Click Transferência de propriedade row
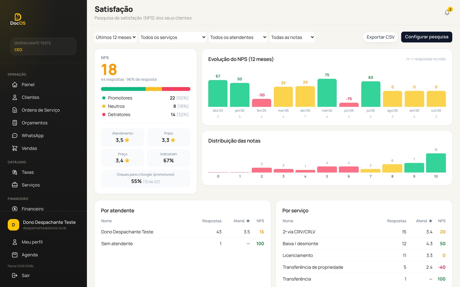The width and height of the screenshot is (460, 287). pyautogui.click(x=364, y=267)
